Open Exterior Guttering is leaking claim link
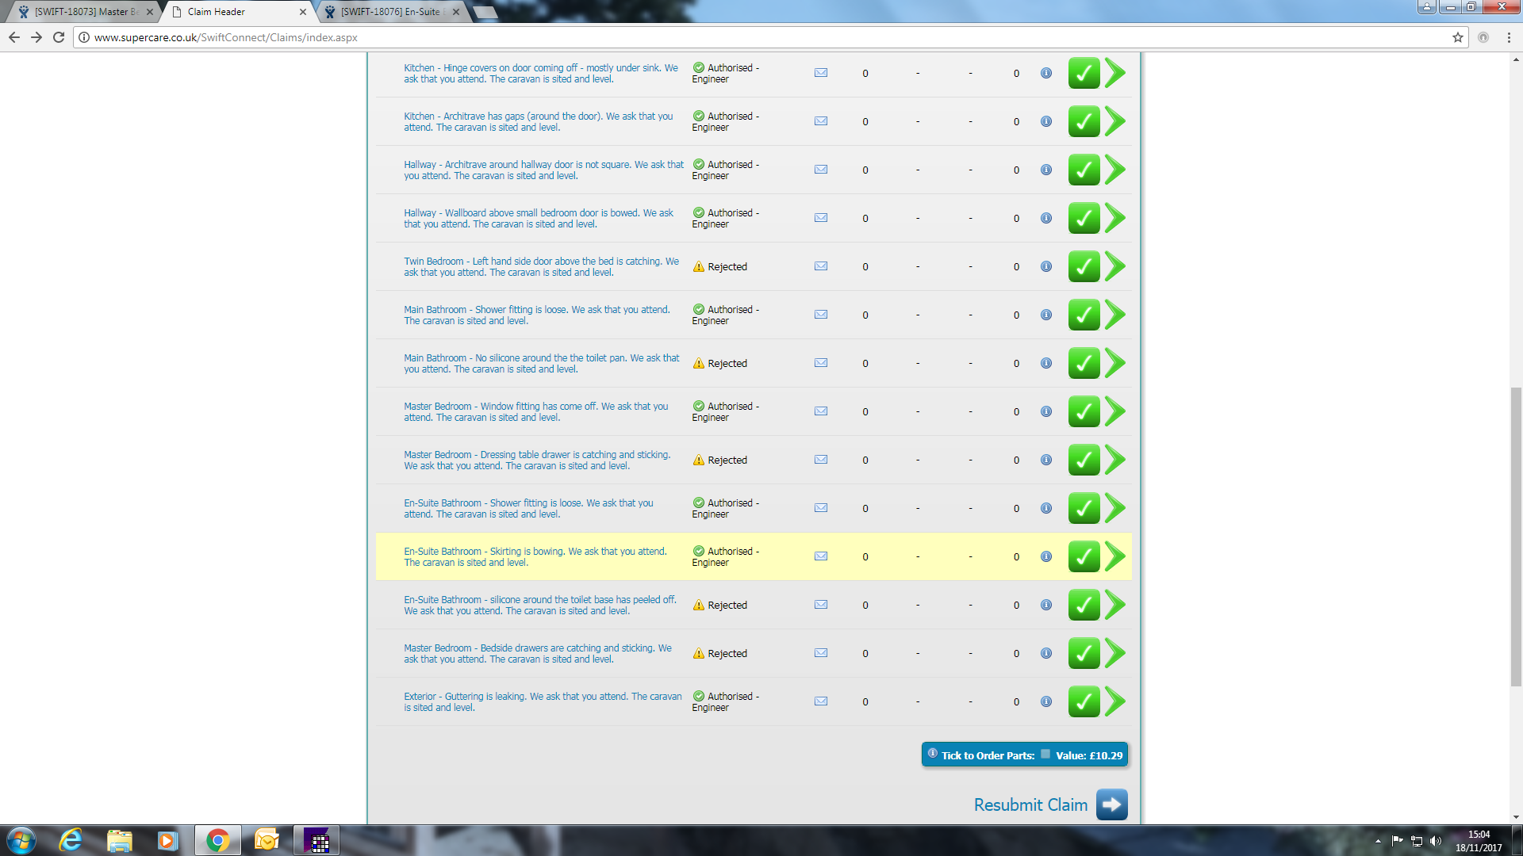1523x856 pixels. pos(542,701)
